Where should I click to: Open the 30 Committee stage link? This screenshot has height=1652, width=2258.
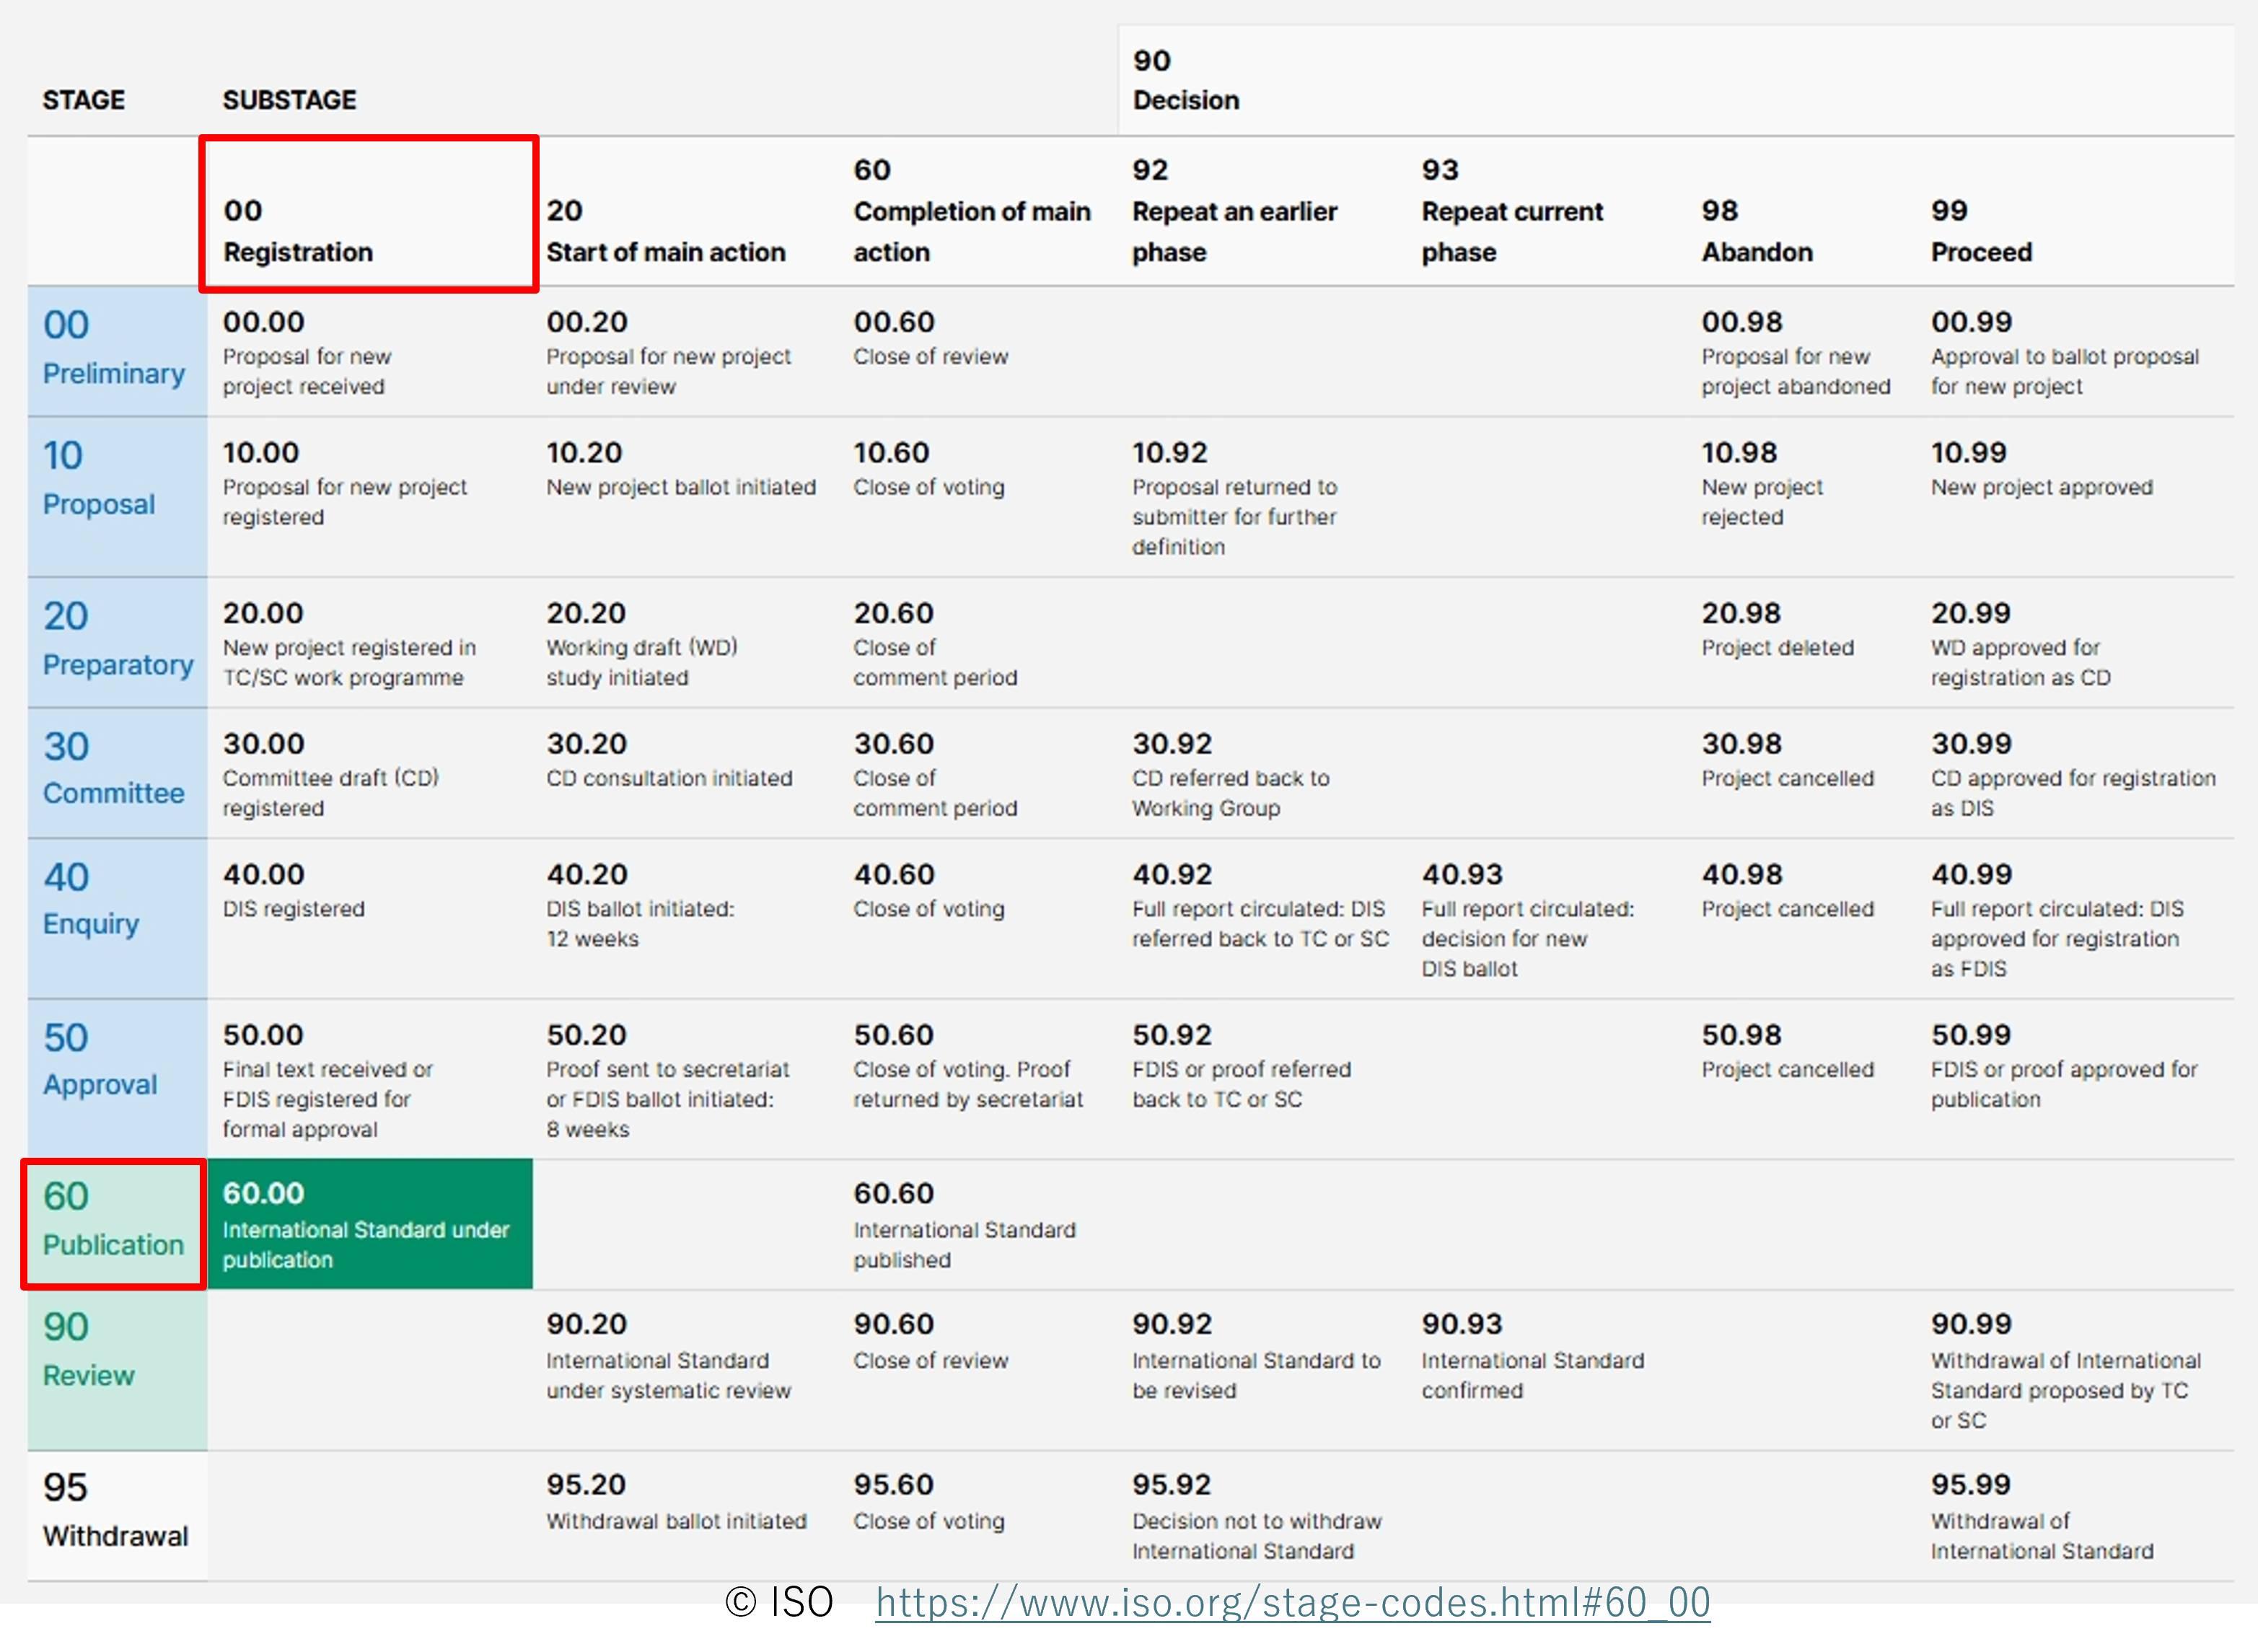pos(113,771)
